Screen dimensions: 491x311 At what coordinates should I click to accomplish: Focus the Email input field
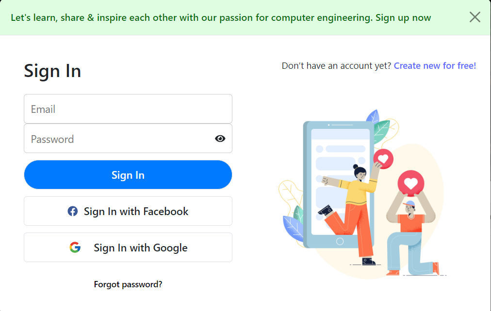tap(128, 109)
